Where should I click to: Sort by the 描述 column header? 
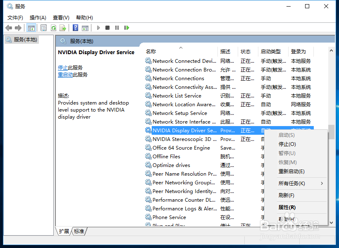pos(228,51)
